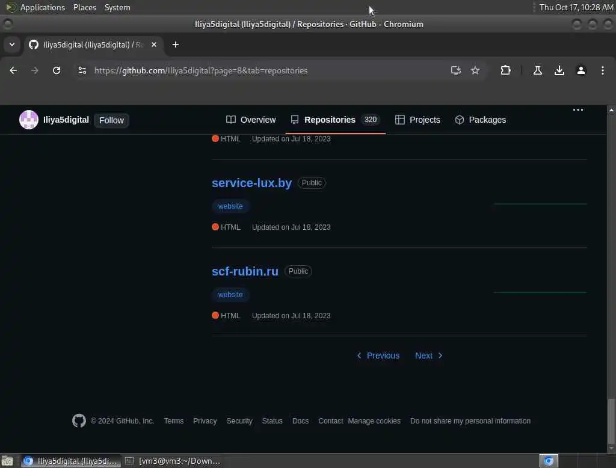This screenshot has width=616, height=468.
Task: Open Privacy footer link
Action: (x=205, y=420)
